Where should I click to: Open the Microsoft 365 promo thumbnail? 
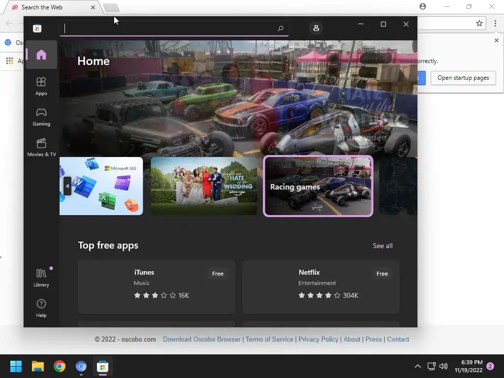tap(101, 186)
